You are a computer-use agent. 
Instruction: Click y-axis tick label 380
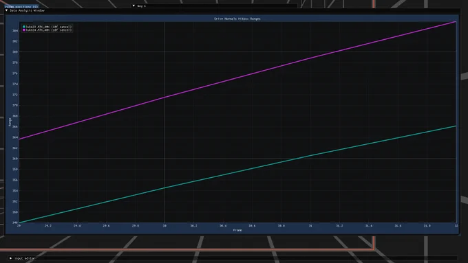click(x=15, y=52)
